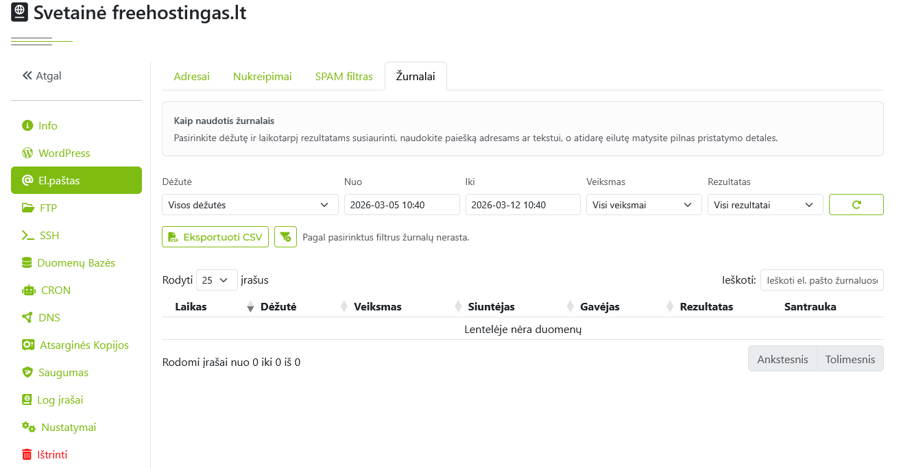The width and height of the screenshot is (901, 468).
Task: Change the Rodyti entries count selector
Action: coord(217,280)
